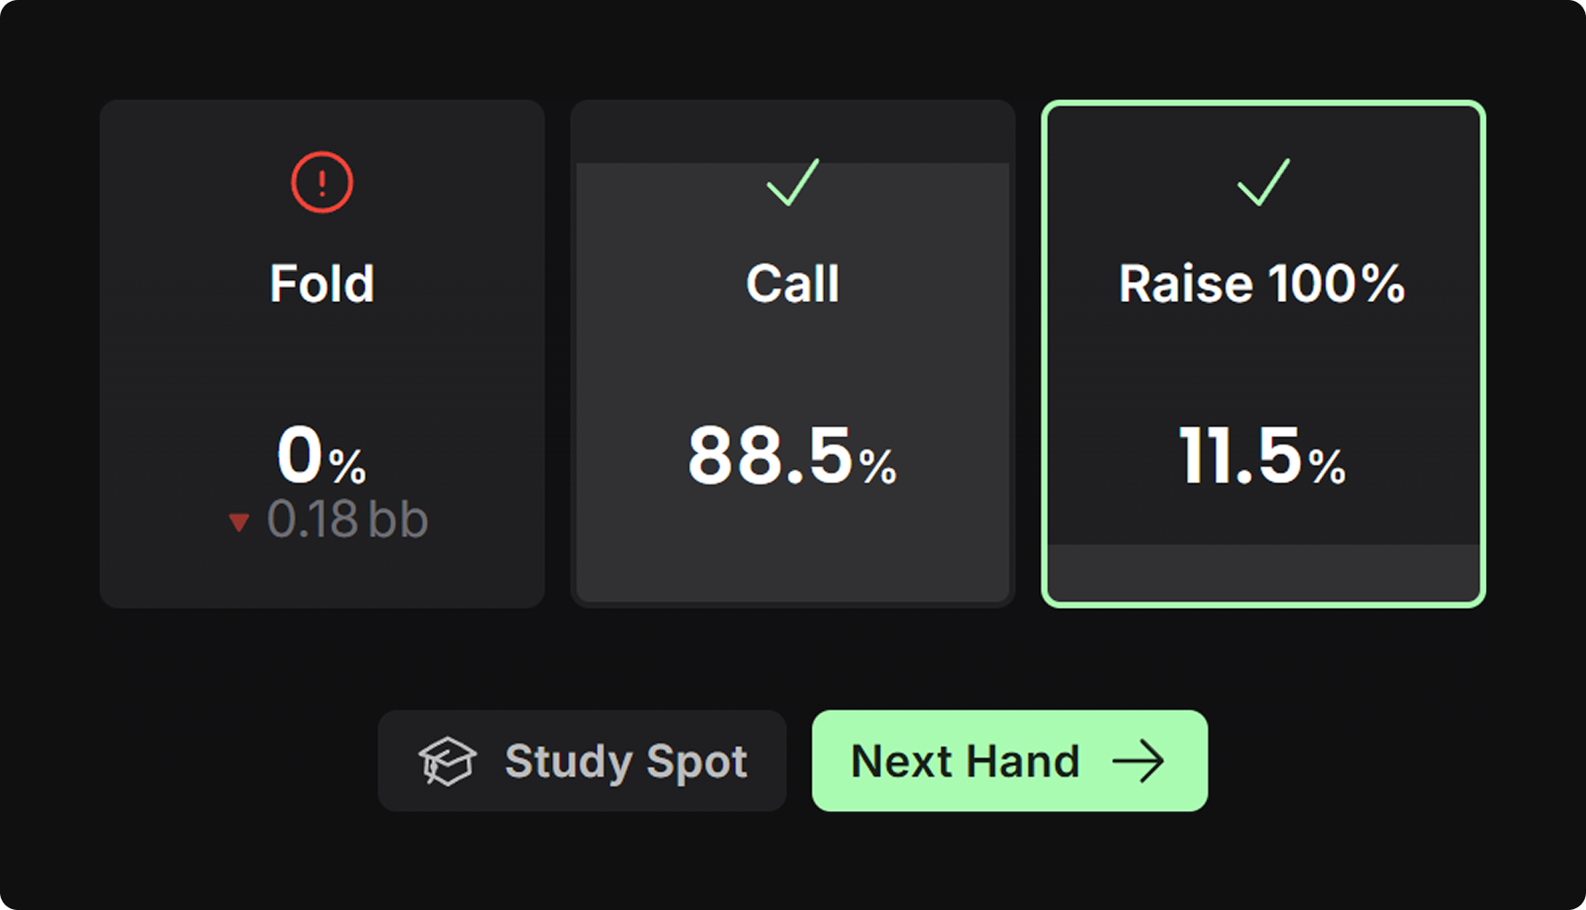Select the Fold action card

(322, 354)
